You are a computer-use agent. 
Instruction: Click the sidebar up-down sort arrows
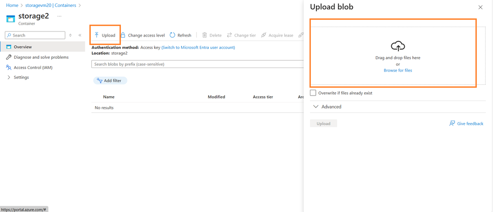[x=71, y=35]
